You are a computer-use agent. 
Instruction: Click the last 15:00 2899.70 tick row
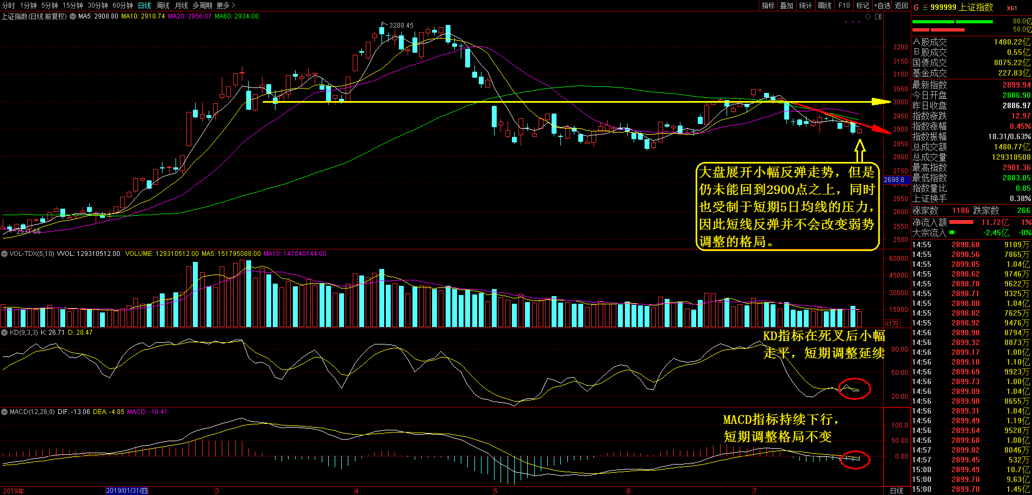click(x=971, y=490)
